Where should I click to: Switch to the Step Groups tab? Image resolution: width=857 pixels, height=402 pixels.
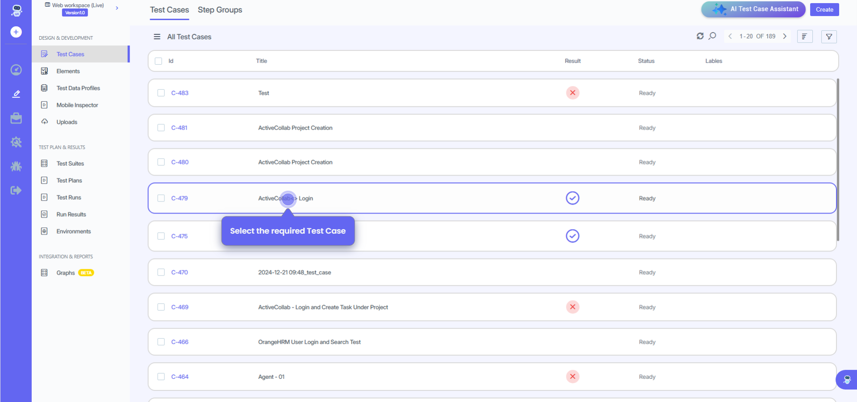220,10
